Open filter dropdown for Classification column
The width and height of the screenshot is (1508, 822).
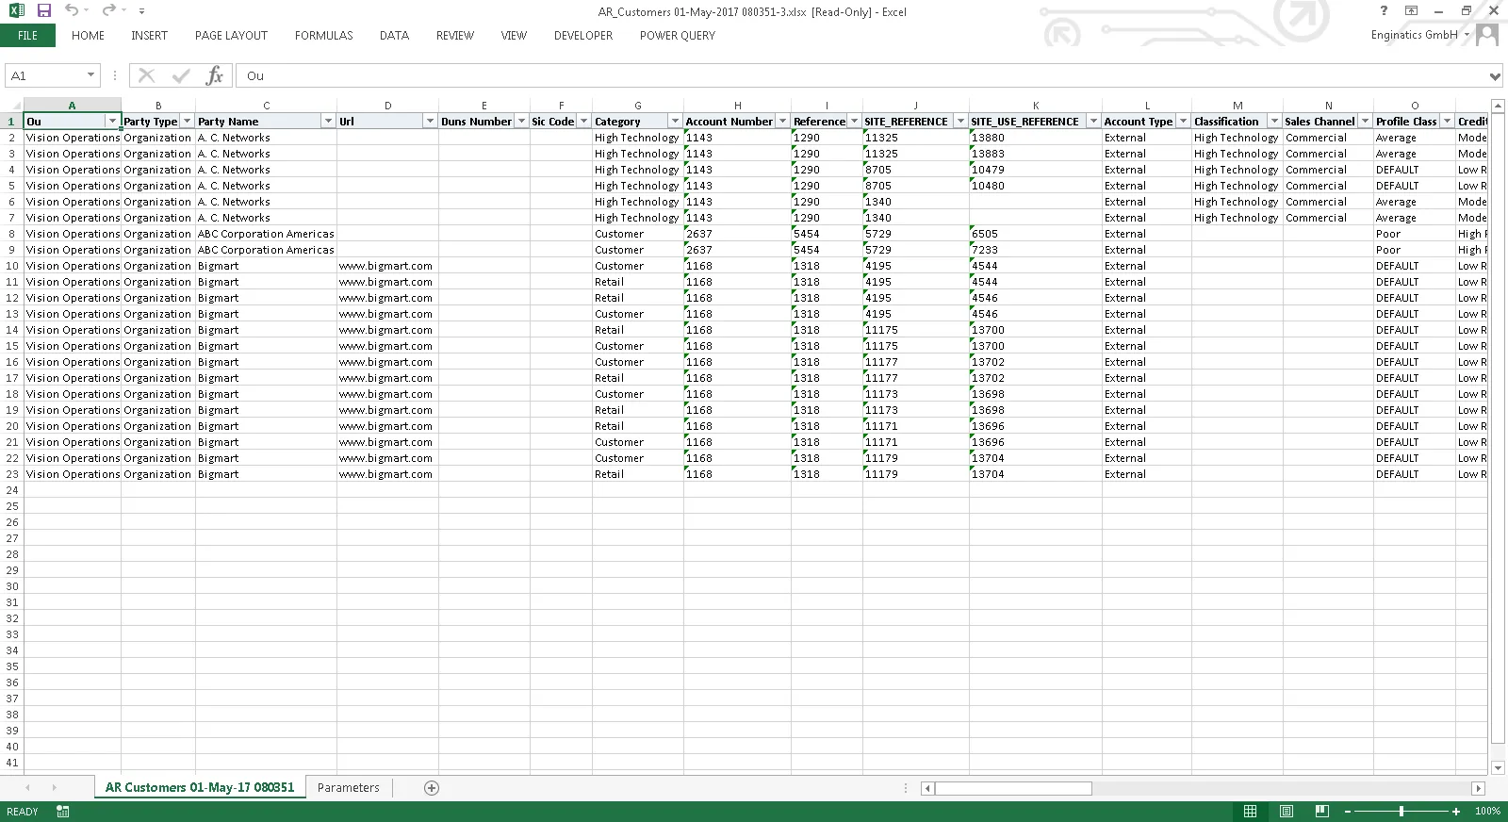point(1274,122)
